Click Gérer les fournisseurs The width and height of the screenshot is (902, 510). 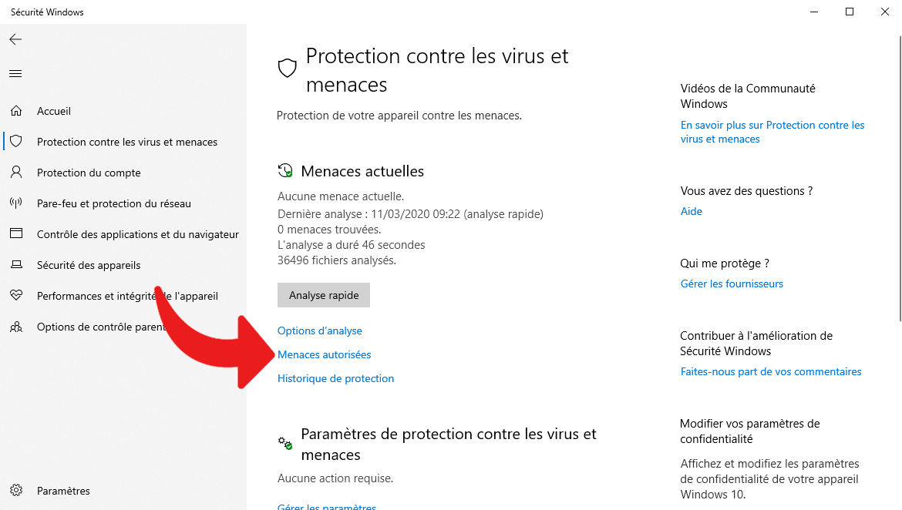pos(731,283)
